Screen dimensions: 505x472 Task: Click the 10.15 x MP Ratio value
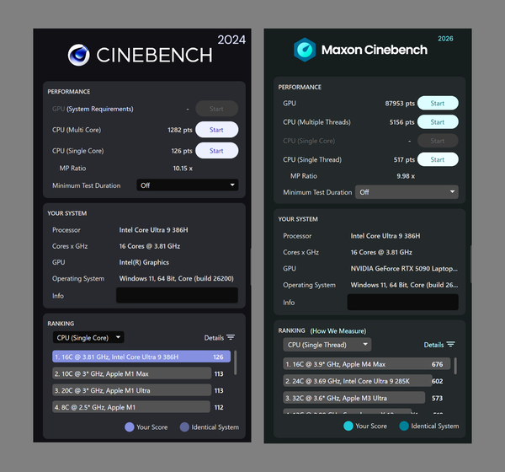click(183, 168)
